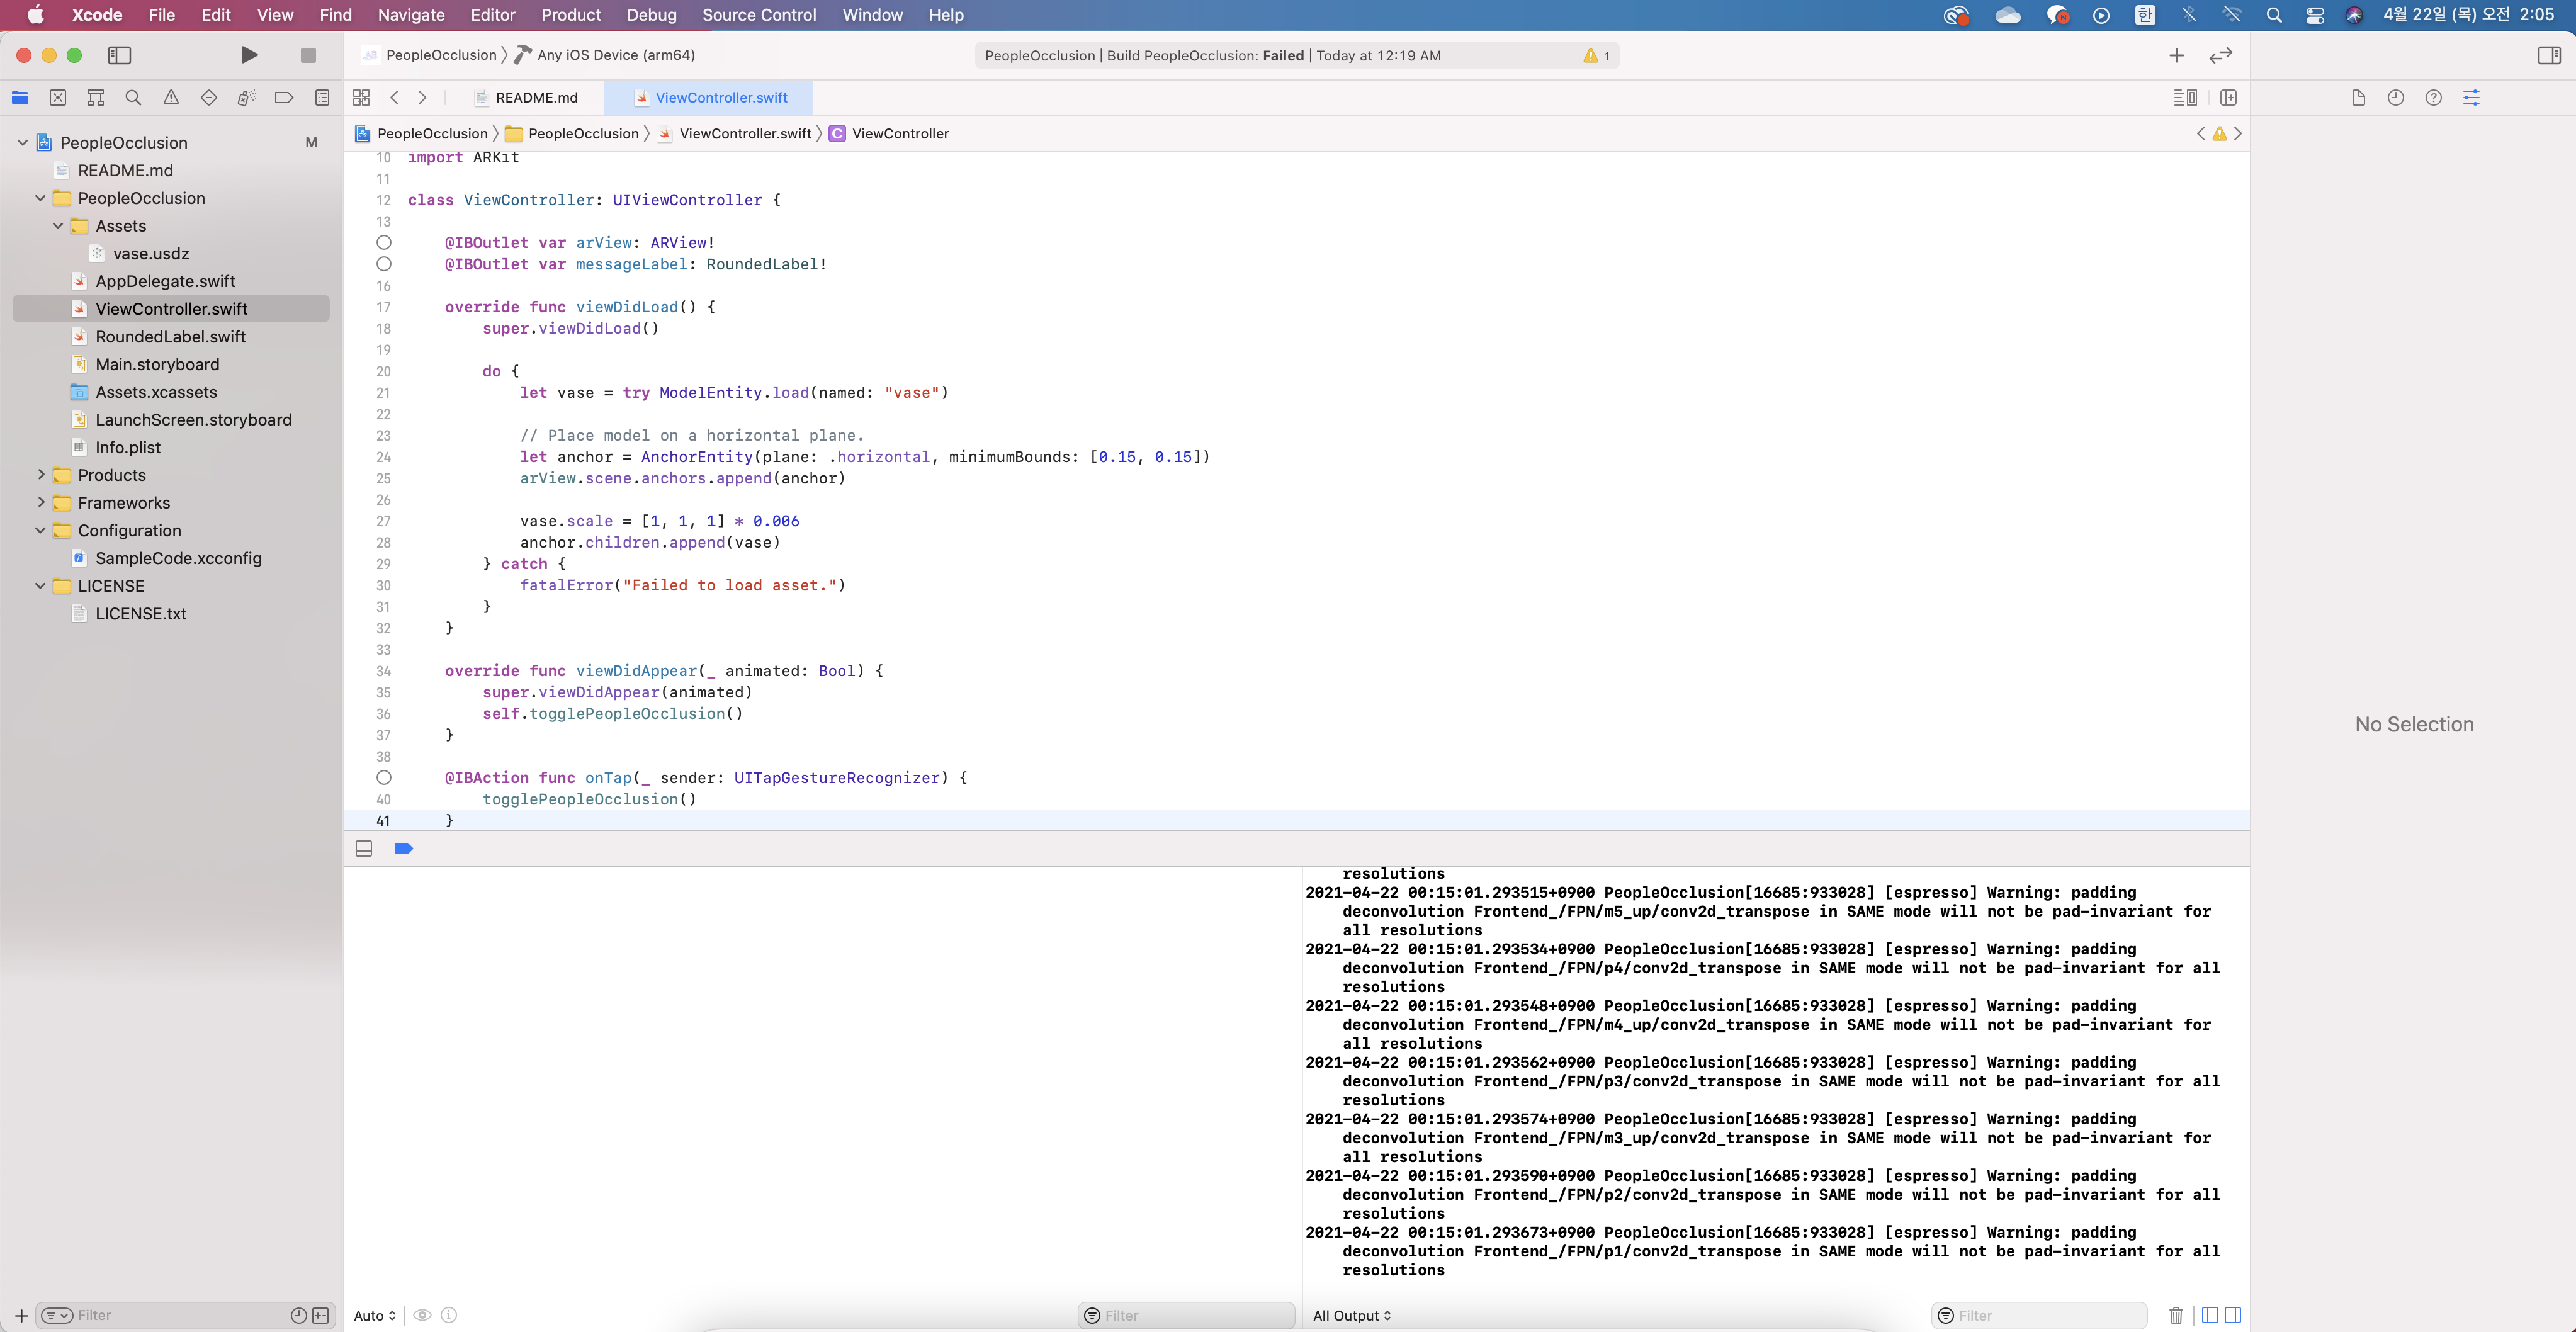This screenshot has height=1332, width=2576.
Task: Click the code review arrows icon
Action: click(2220, 55)
